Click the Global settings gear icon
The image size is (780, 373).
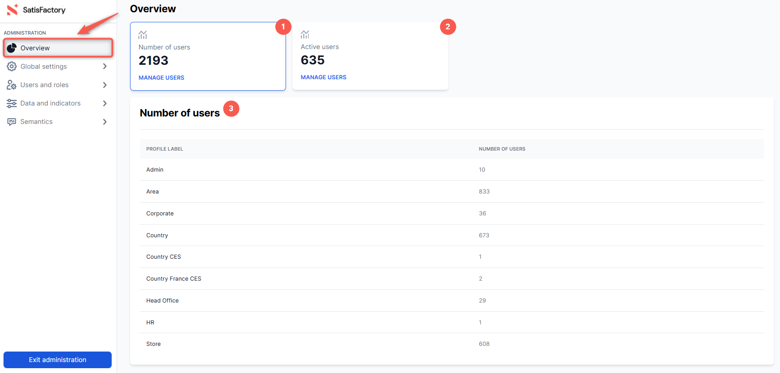[12, 67]
